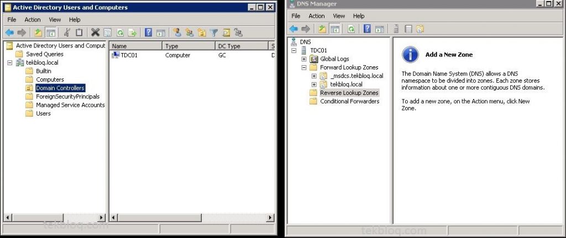This screenshot has height=238, width=566.
Task: Expand the _msdcs.tekbloq.local zone
Action: coord(314,76)
